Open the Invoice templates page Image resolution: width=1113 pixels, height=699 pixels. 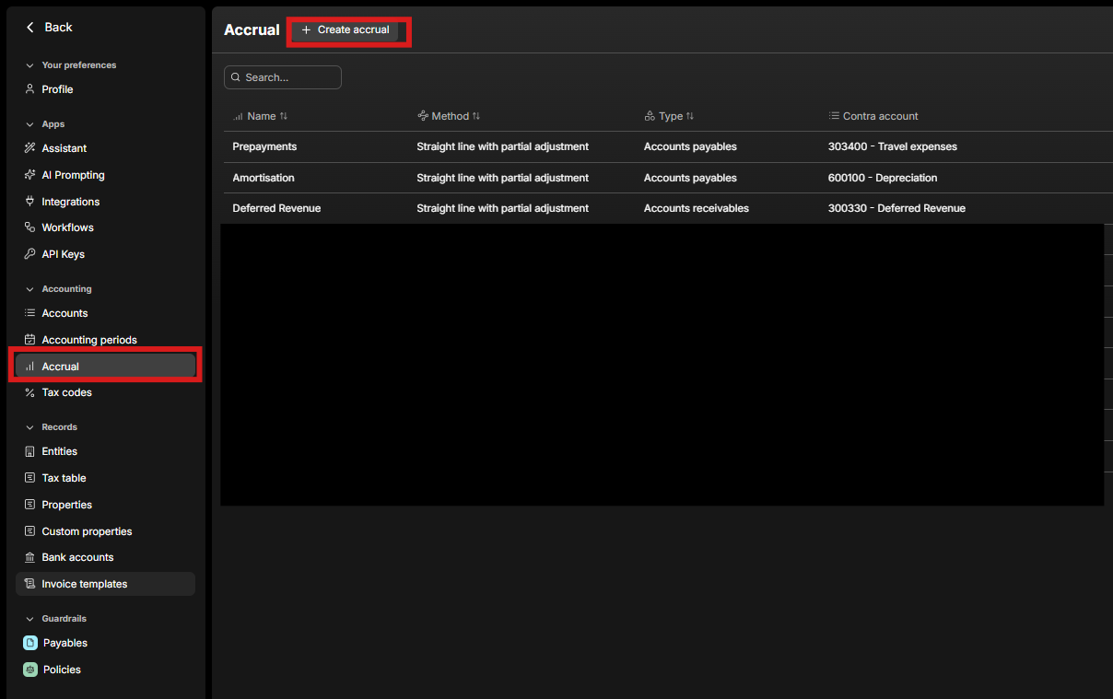click(84, 584)
